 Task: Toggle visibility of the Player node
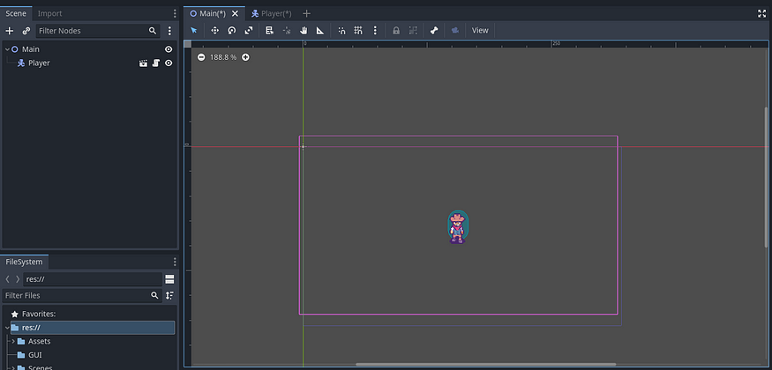click(x=169, y=63)
